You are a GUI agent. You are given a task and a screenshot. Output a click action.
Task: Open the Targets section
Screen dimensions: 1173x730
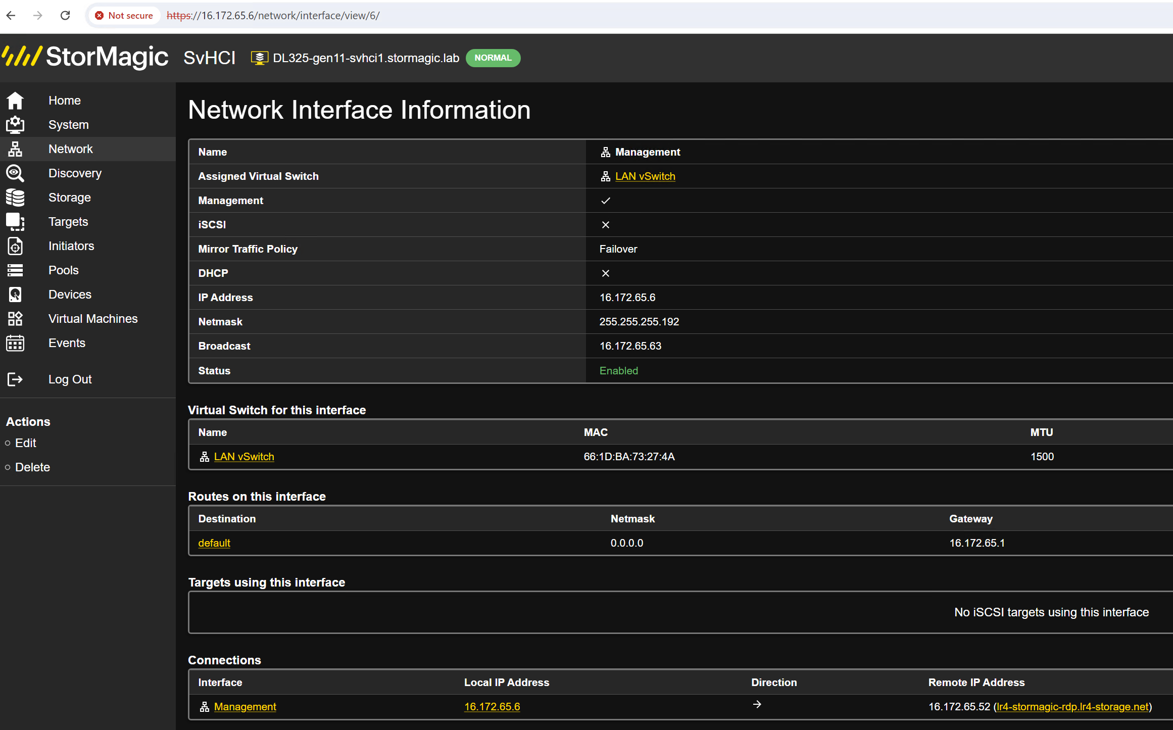(x=68, y=222)
